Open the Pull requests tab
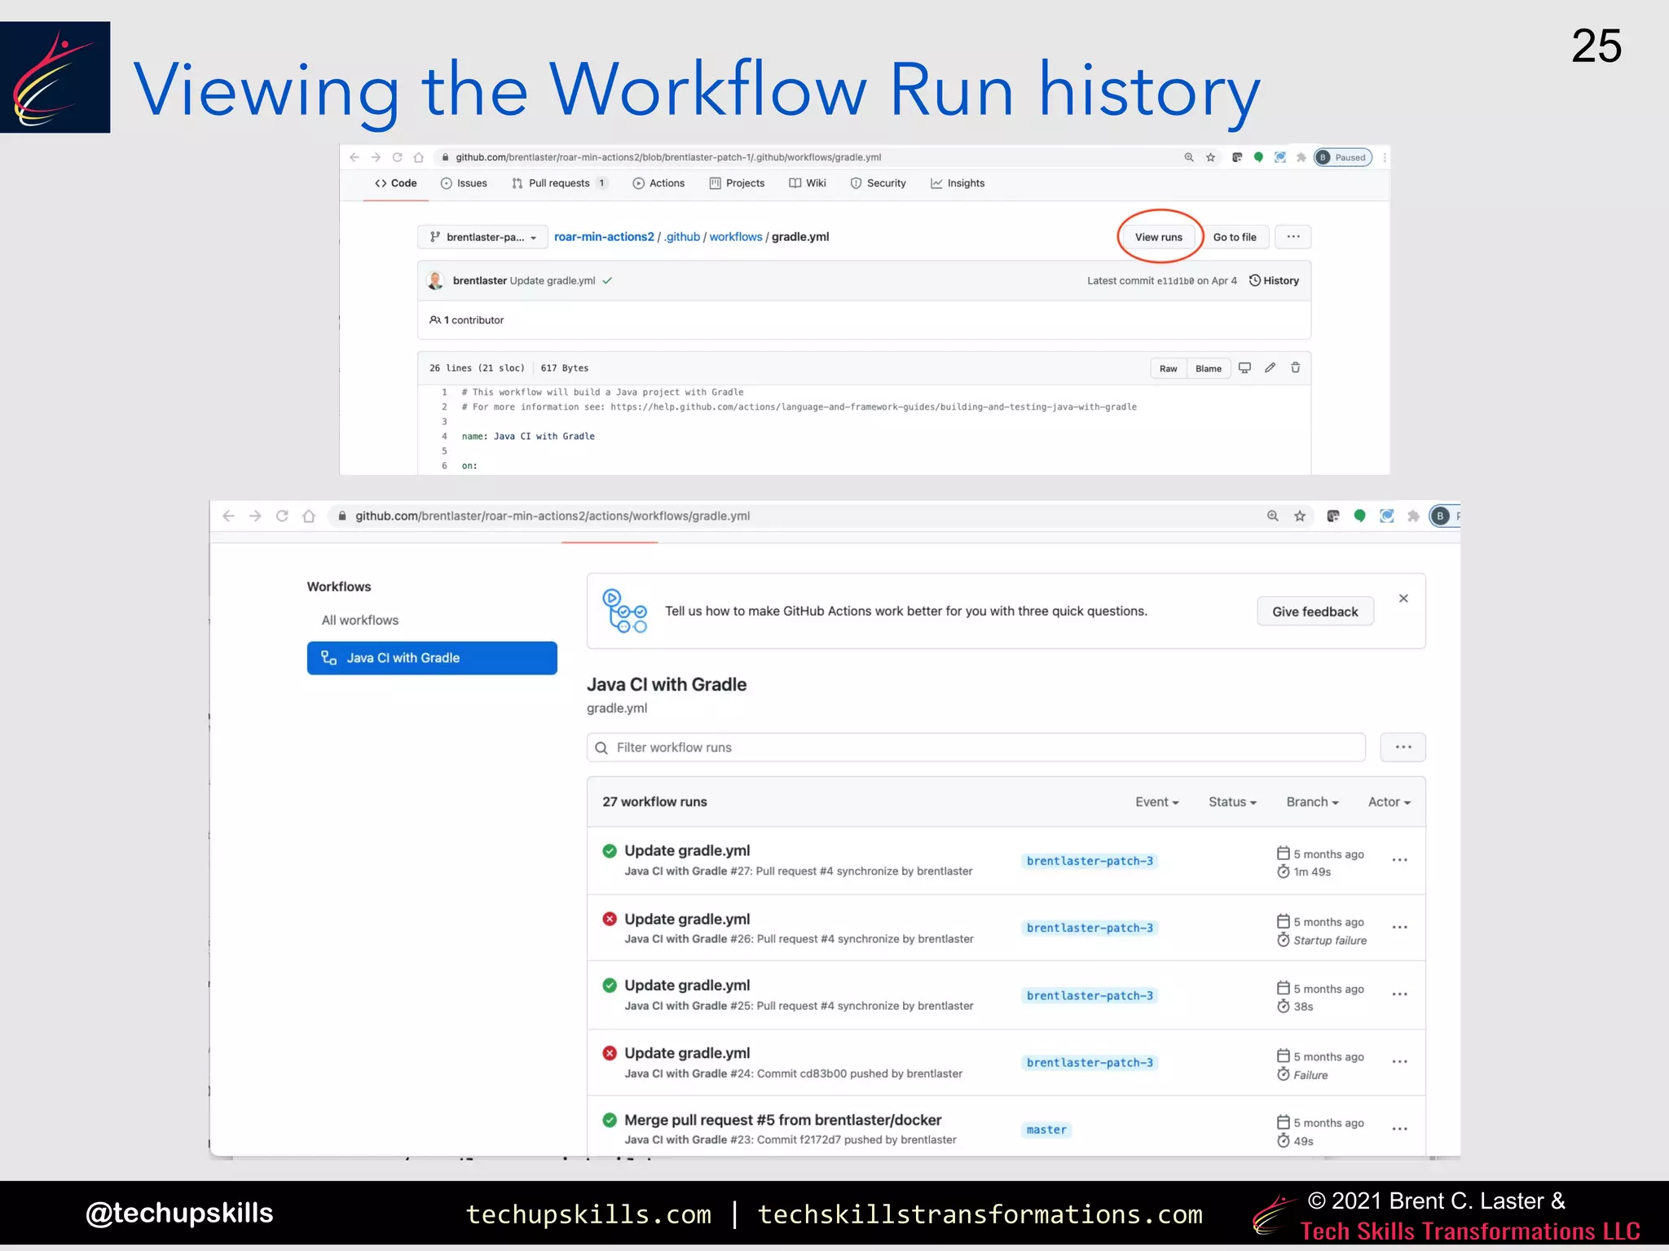The width and height of the screenshot is (1669, 1251). (x=559, y=183)
